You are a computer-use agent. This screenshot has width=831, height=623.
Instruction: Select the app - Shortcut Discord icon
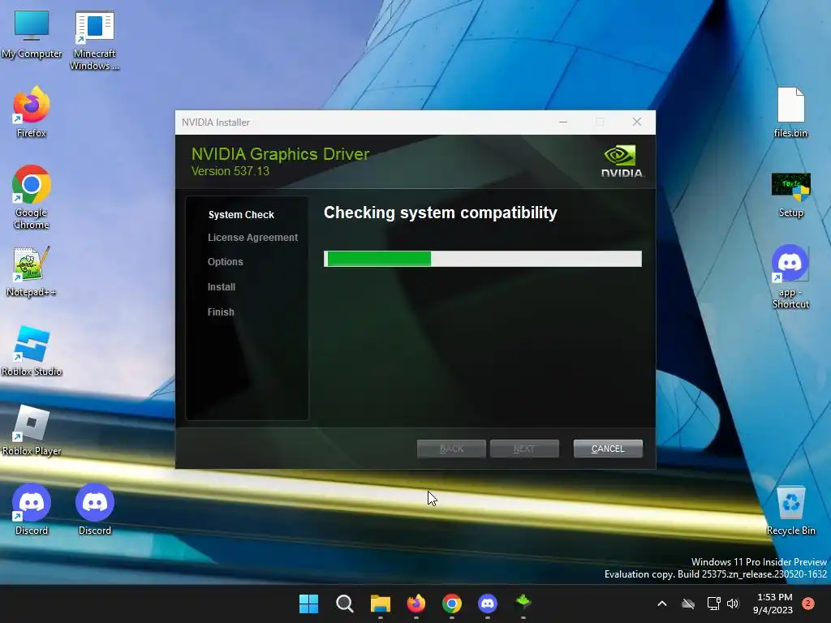point(790,277)
